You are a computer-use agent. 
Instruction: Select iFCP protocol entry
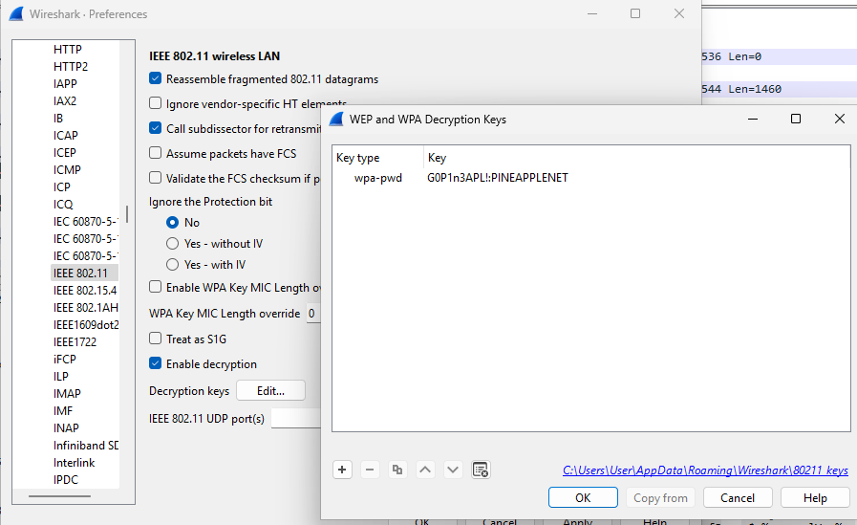65,360
